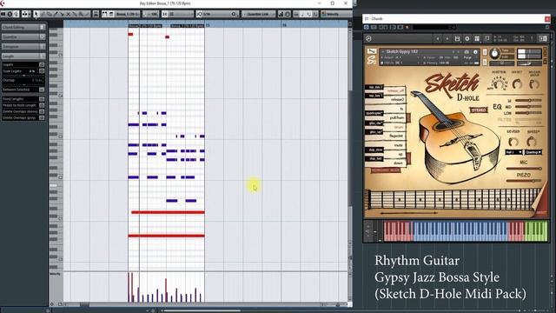Open the Quantize Link length dropdown
The image size is (556, 313).
(x=259, y=14)
